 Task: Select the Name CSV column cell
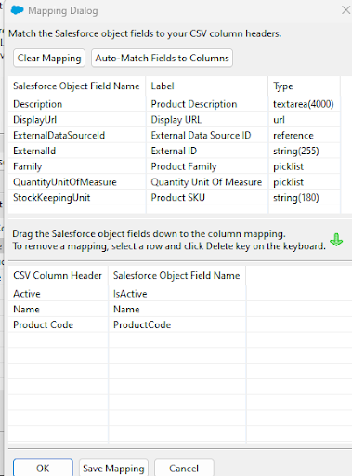click(58, 309)
